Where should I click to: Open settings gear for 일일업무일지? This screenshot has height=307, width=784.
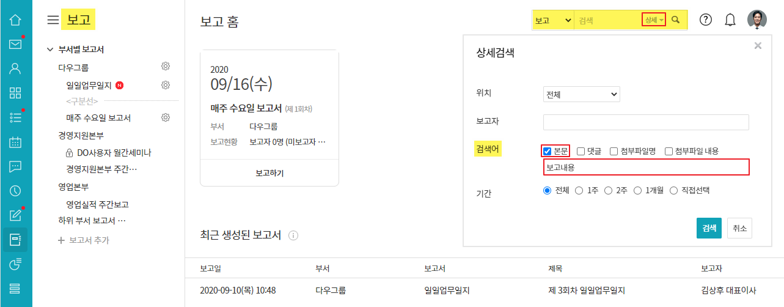pyautogui.click(x=165, y=85)
